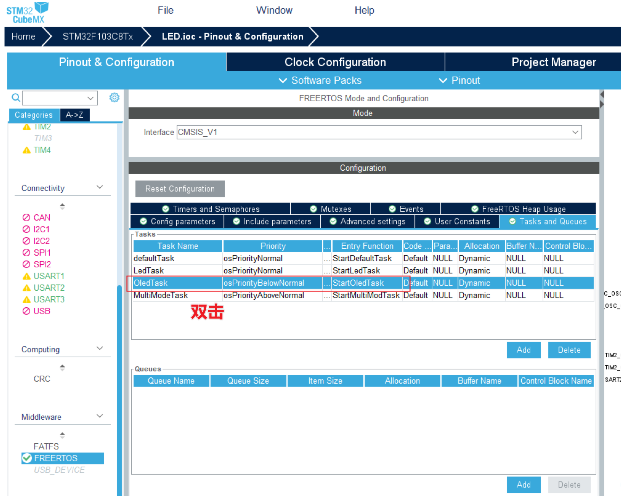621x496 pixels.
Task: Click the sort arrows under Middleware
Action: [x=62, y=435]
